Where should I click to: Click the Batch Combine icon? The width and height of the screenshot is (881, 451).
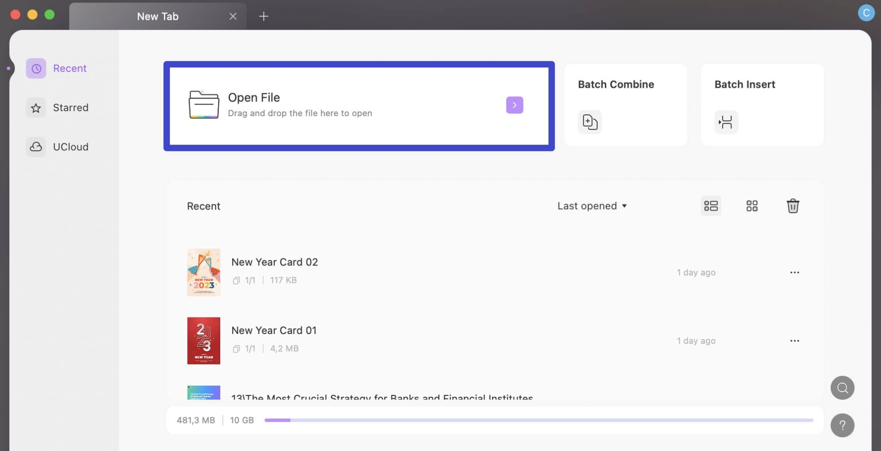tap(589, 122)
